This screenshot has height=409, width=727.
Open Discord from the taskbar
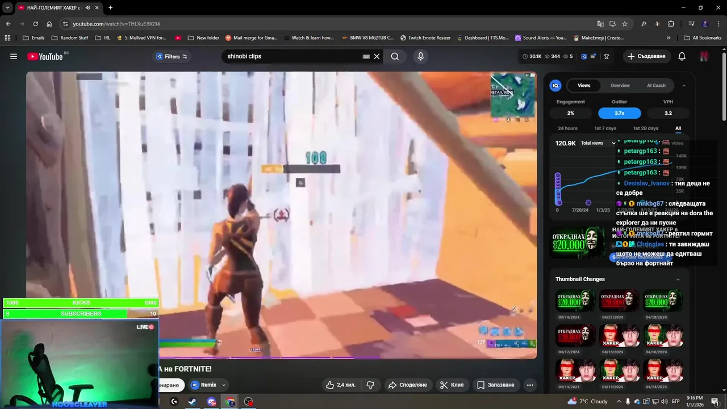coord(211,402)
